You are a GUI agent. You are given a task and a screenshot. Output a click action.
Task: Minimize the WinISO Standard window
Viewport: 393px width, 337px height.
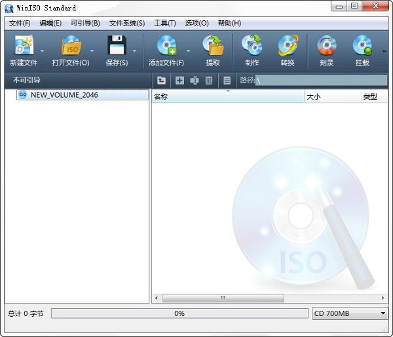click(x=339, y=6)
